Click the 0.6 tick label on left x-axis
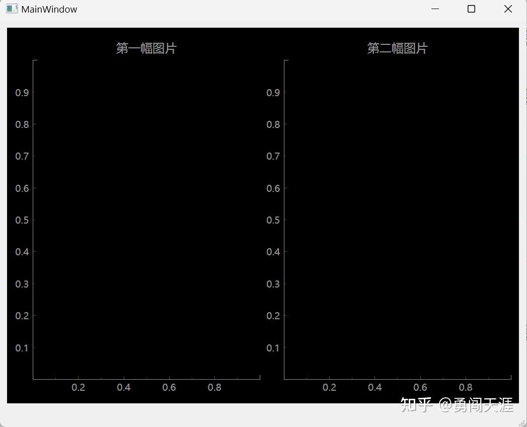 tap(169, 387)
